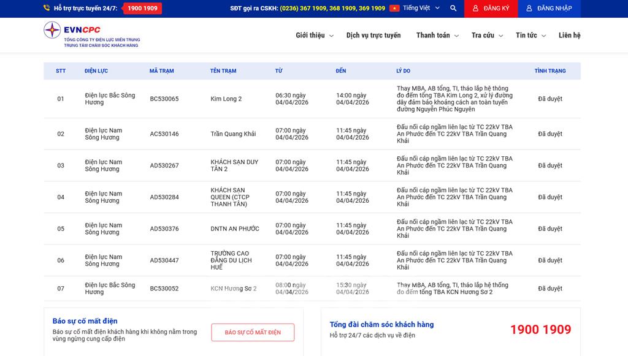Click the MÃ TRẠM column header
The height and width of the screenshot is (356, 628).
tap(161, 71)
